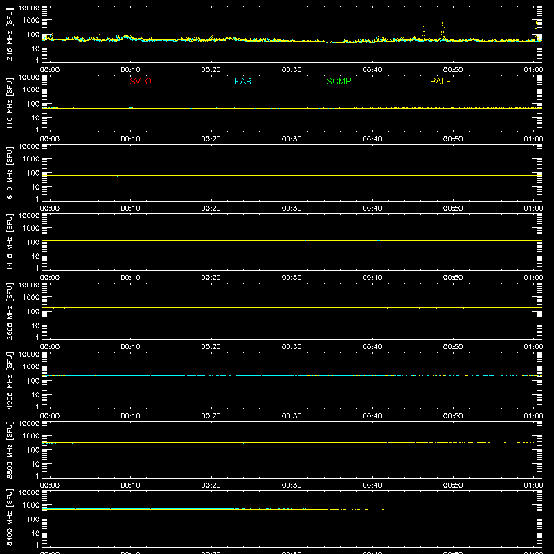
Task: Click 00:20 time label under 410 MHz plot
Action: click(x=211, y=139)
